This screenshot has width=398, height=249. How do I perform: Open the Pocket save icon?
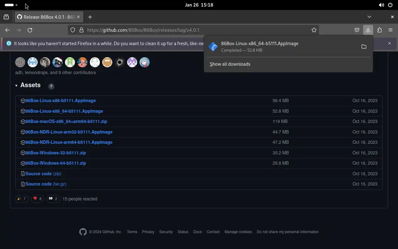[357, 30]
